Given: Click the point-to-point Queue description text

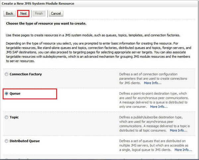Looking at the screenshot, I should pos(154,98).
